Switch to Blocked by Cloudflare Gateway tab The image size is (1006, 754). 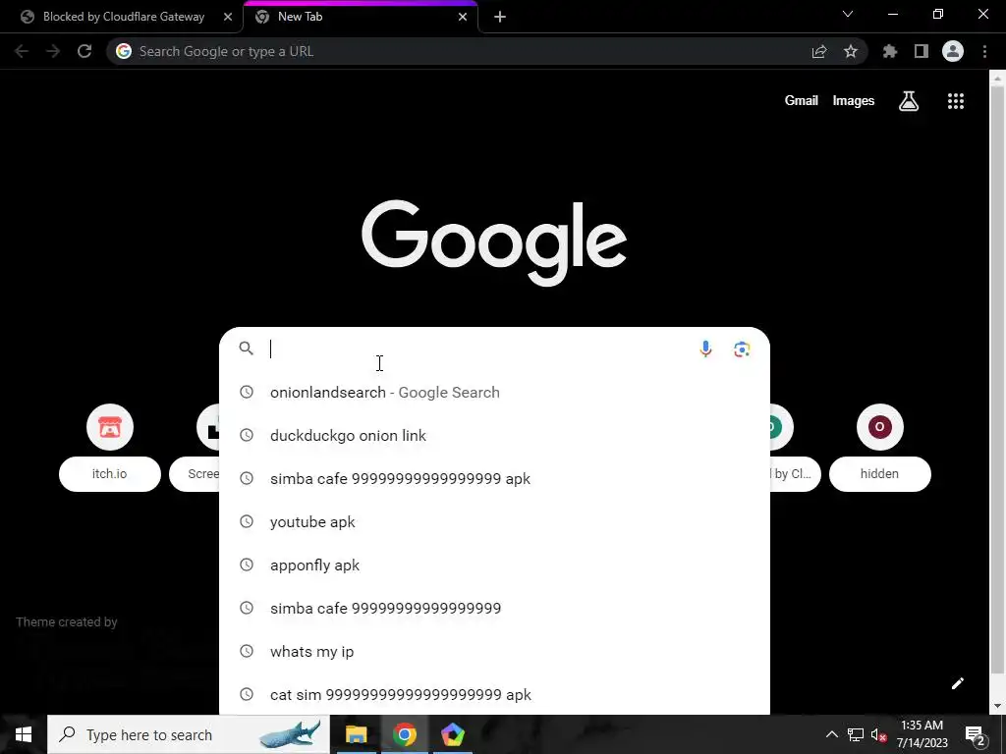pyautogui.click(x=122, y=17)
